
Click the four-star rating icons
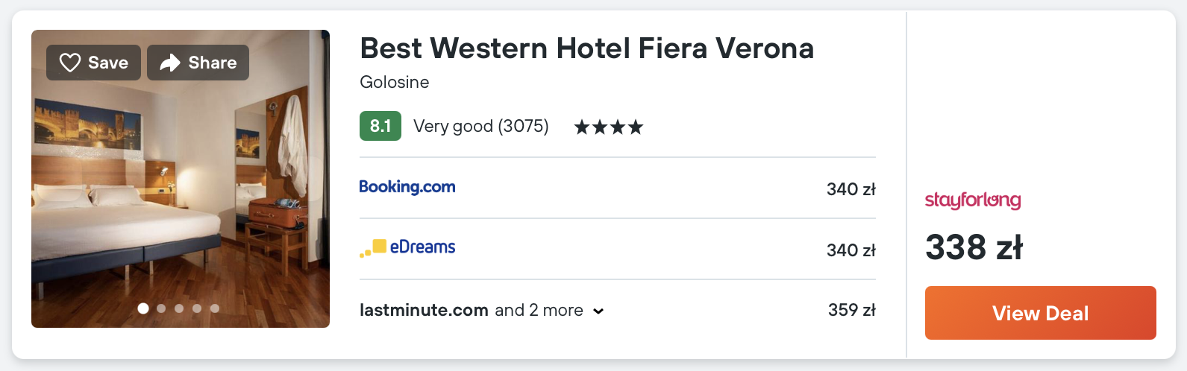608,127
